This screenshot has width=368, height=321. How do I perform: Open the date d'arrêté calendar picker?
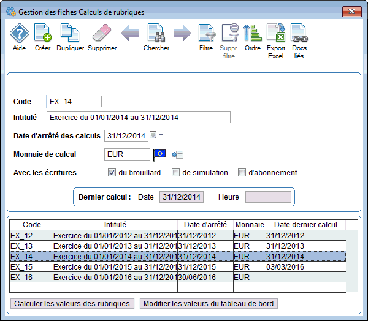153,135
